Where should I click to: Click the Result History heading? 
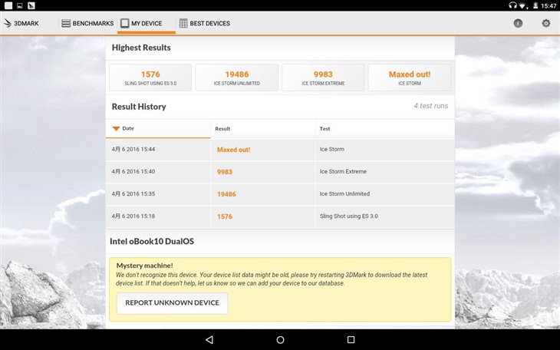(x=139, y=107)
